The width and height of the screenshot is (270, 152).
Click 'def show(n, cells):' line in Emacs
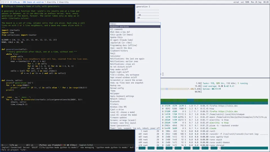(12, 81)
